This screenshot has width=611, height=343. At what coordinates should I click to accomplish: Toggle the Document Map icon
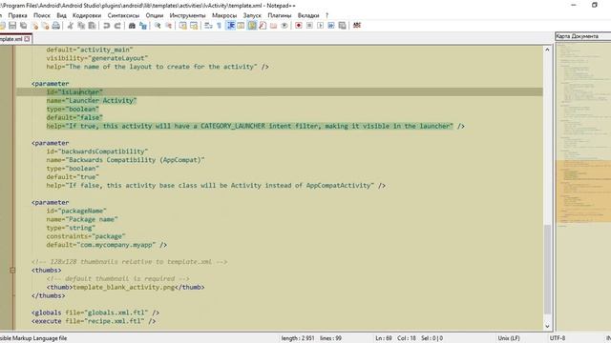[x=252, y=26]
